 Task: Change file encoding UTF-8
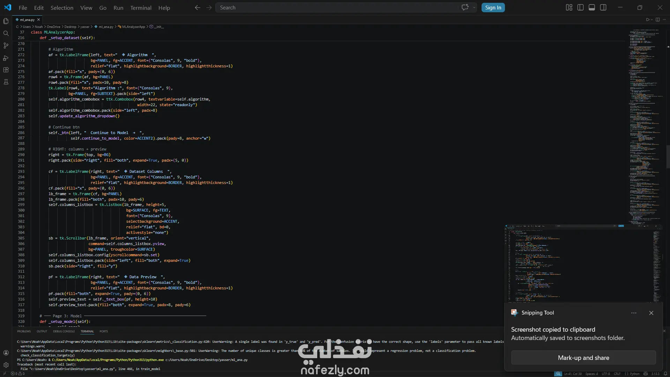pos(606,374)
